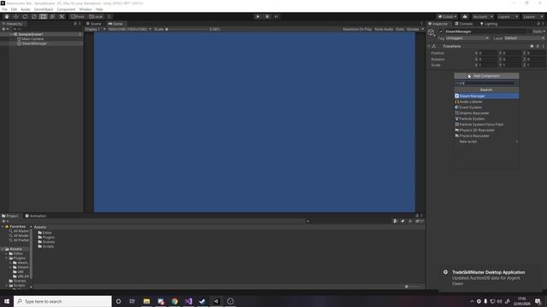547x307 pixels.
Task: Open the New script option
Action: [x=486, y=142]
